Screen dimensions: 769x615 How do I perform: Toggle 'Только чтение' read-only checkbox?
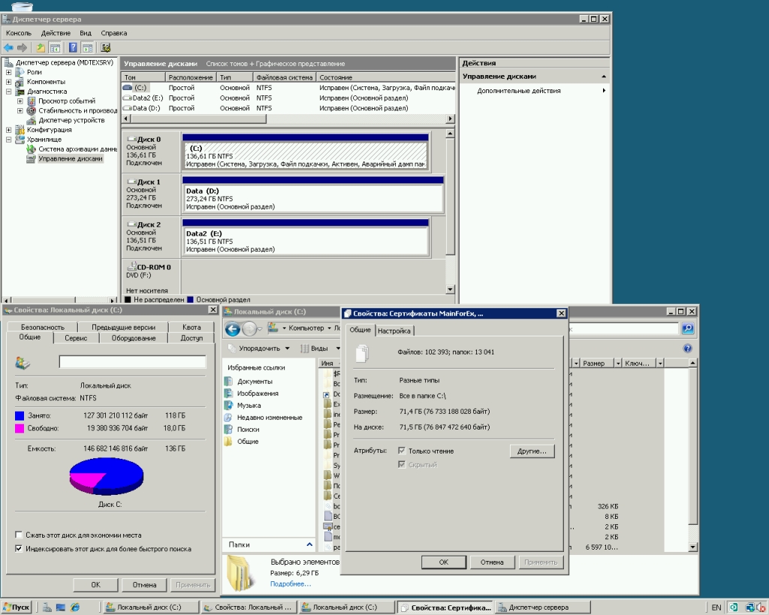pos(402,451)
